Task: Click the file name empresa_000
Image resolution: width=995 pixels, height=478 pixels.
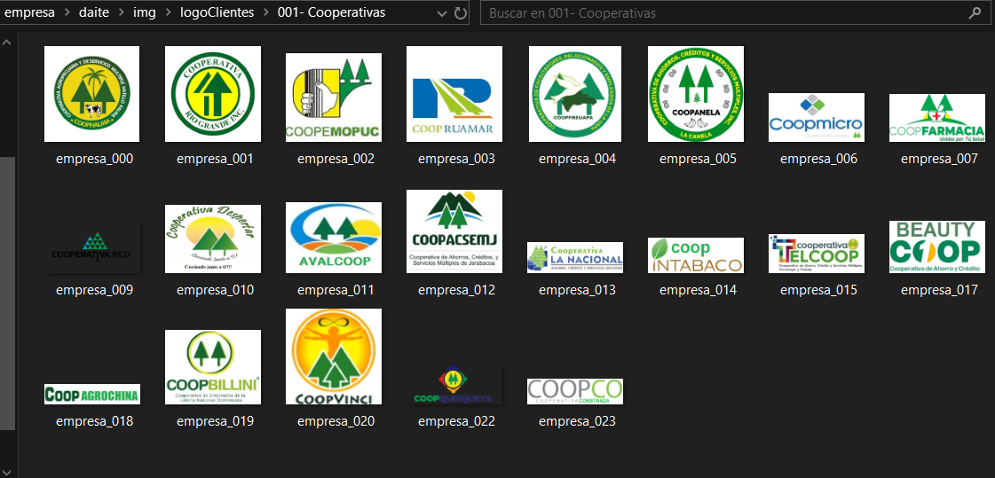Action: tap(95, 159)
